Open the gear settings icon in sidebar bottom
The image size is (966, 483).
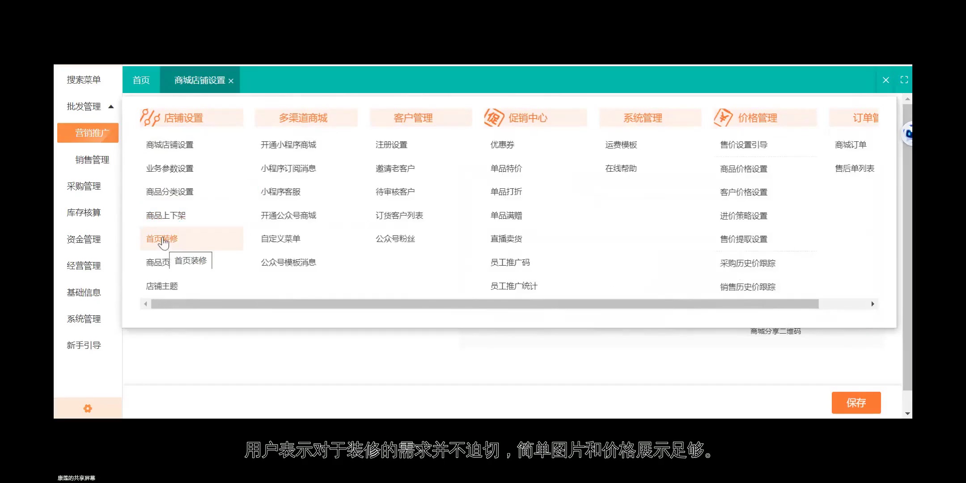(x=88, y=408)
